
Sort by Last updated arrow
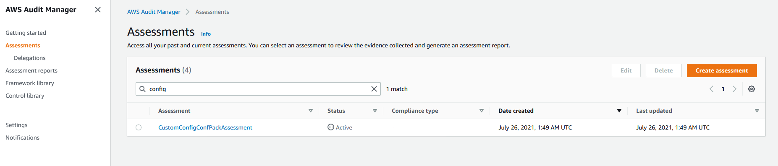[x=757, y=111]
